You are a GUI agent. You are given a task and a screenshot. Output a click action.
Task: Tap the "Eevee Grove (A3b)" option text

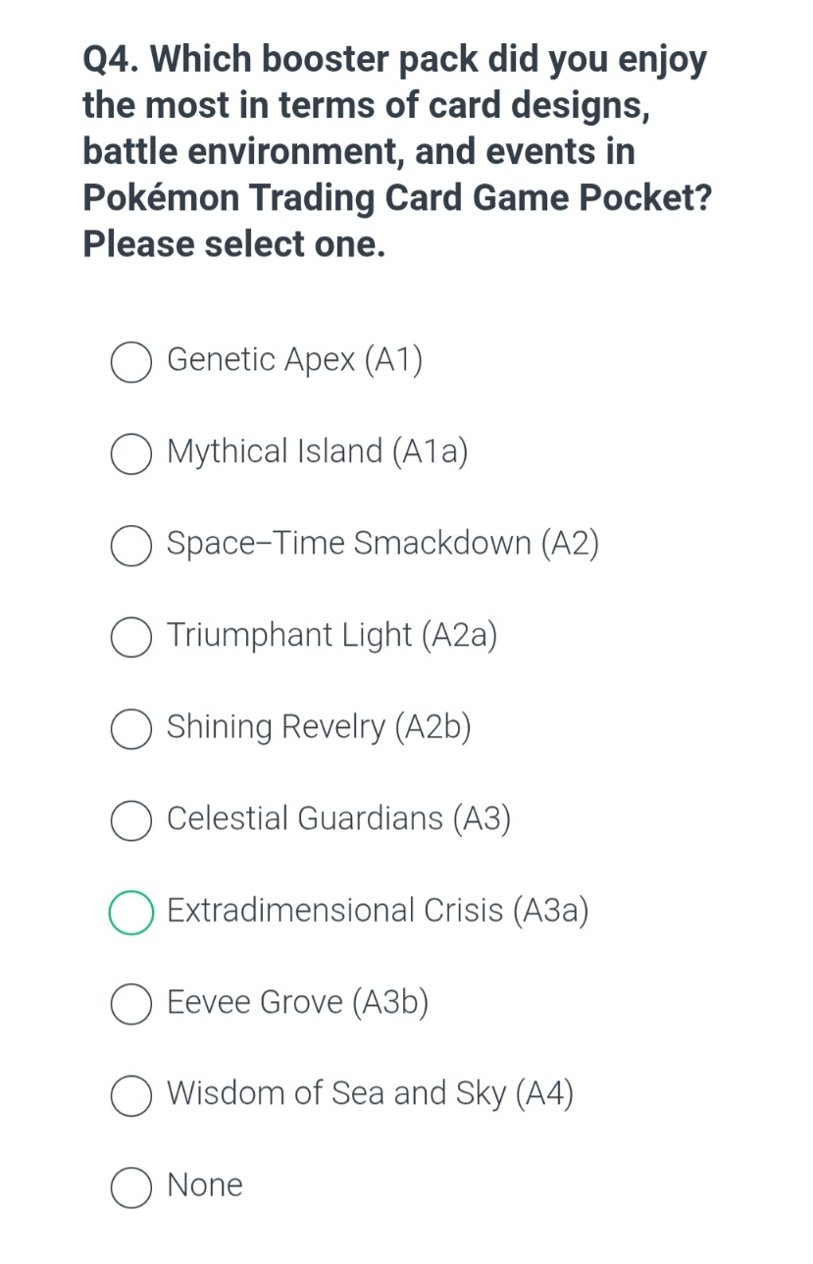[297, 1002]
